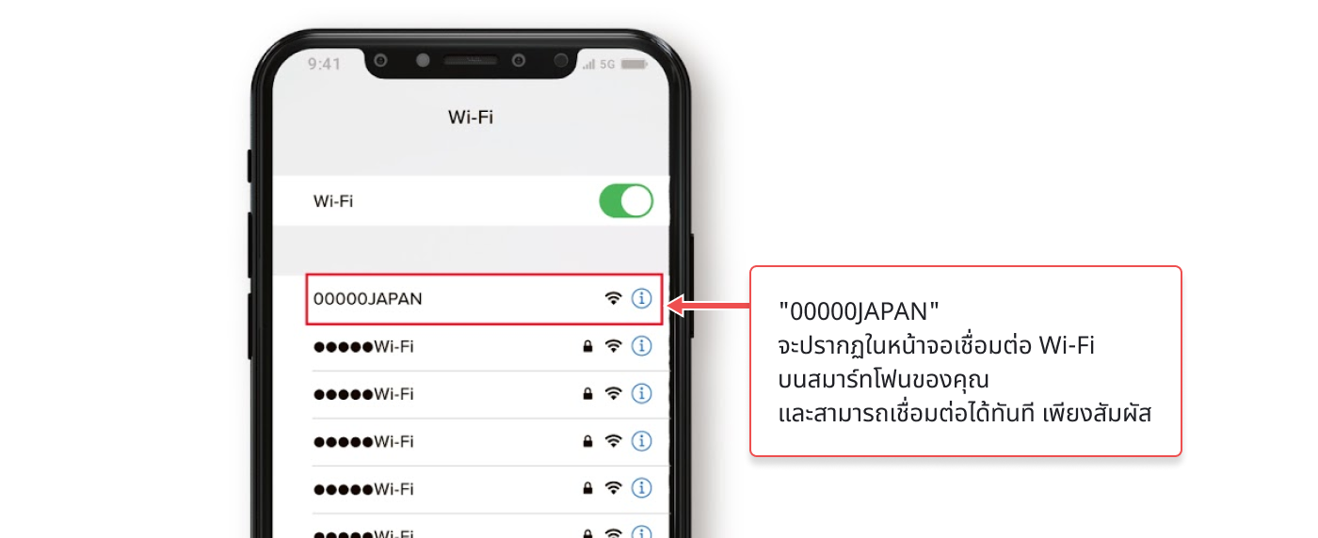Open info icon of third locked Wi-Fi network
The width and height of the screenshot is (1318, 538).
click(641, 441)
